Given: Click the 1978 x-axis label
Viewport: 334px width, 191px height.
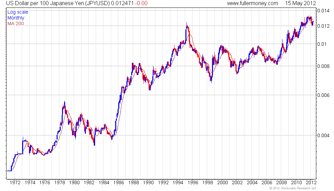Looking at the screenshot, I should 60,183.
